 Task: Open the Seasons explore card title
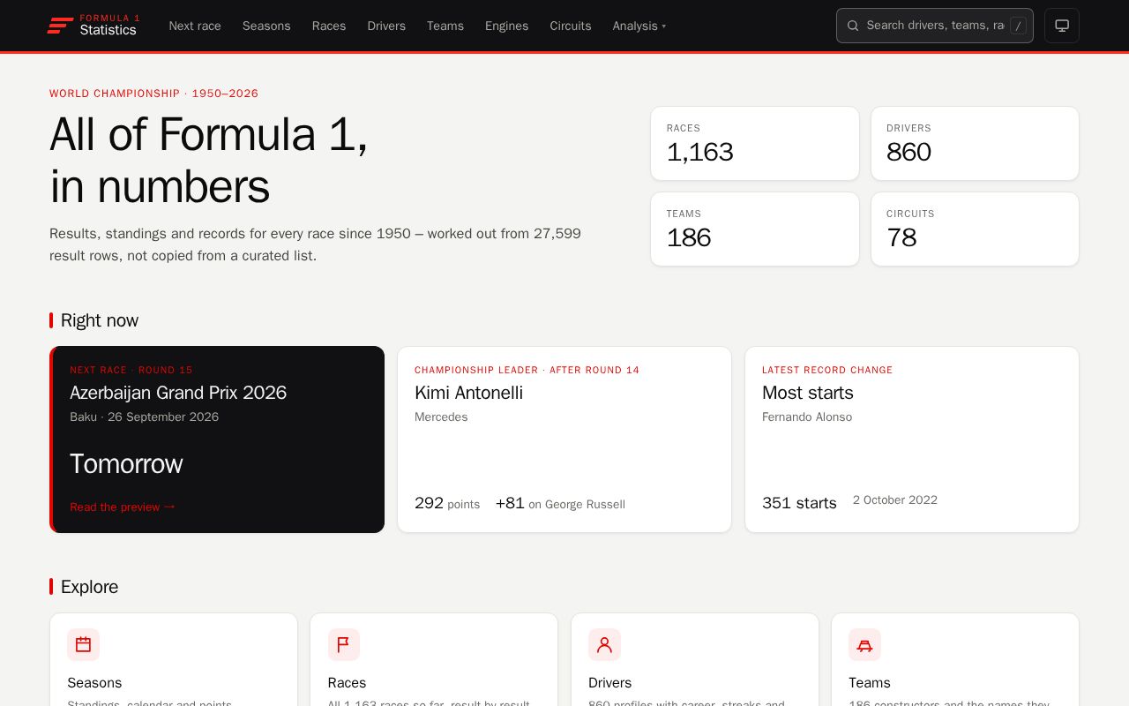click(x=94, y=682)
